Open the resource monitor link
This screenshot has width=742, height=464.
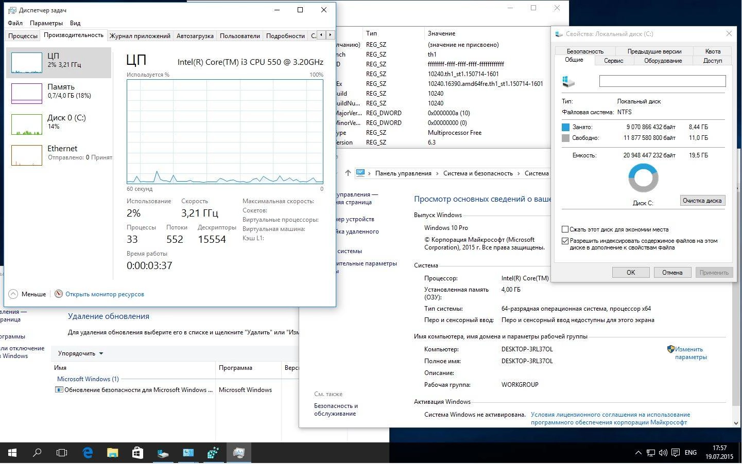tap(105, 294)
